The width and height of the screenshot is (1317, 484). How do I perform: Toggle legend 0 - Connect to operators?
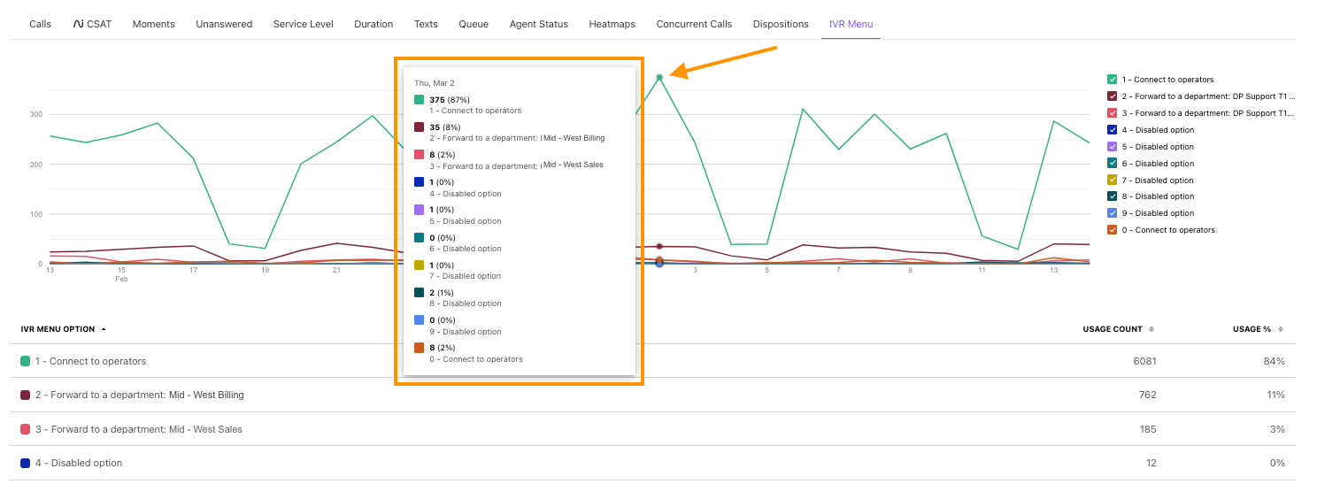point(1113,230)
